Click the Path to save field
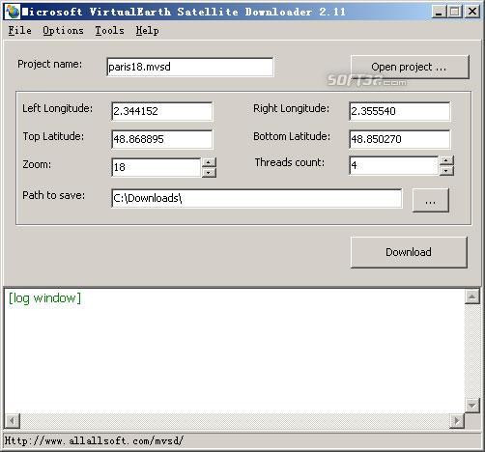 pyautogui.click(x=257, y=198)
